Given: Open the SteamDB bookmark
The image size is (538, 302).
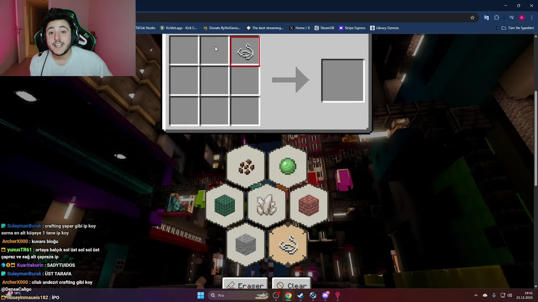Looking at the screenshot, I should (324, 28).
